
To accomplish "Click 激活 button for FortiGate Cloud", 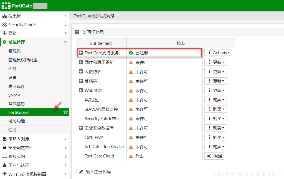I will coord(214,156).
